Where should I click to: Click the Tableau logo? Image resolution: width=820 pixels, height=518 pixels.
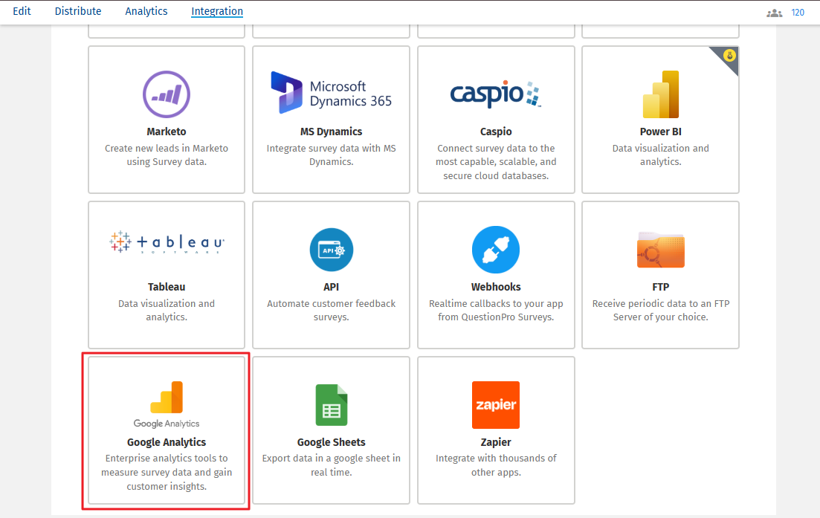pos(167,242)
